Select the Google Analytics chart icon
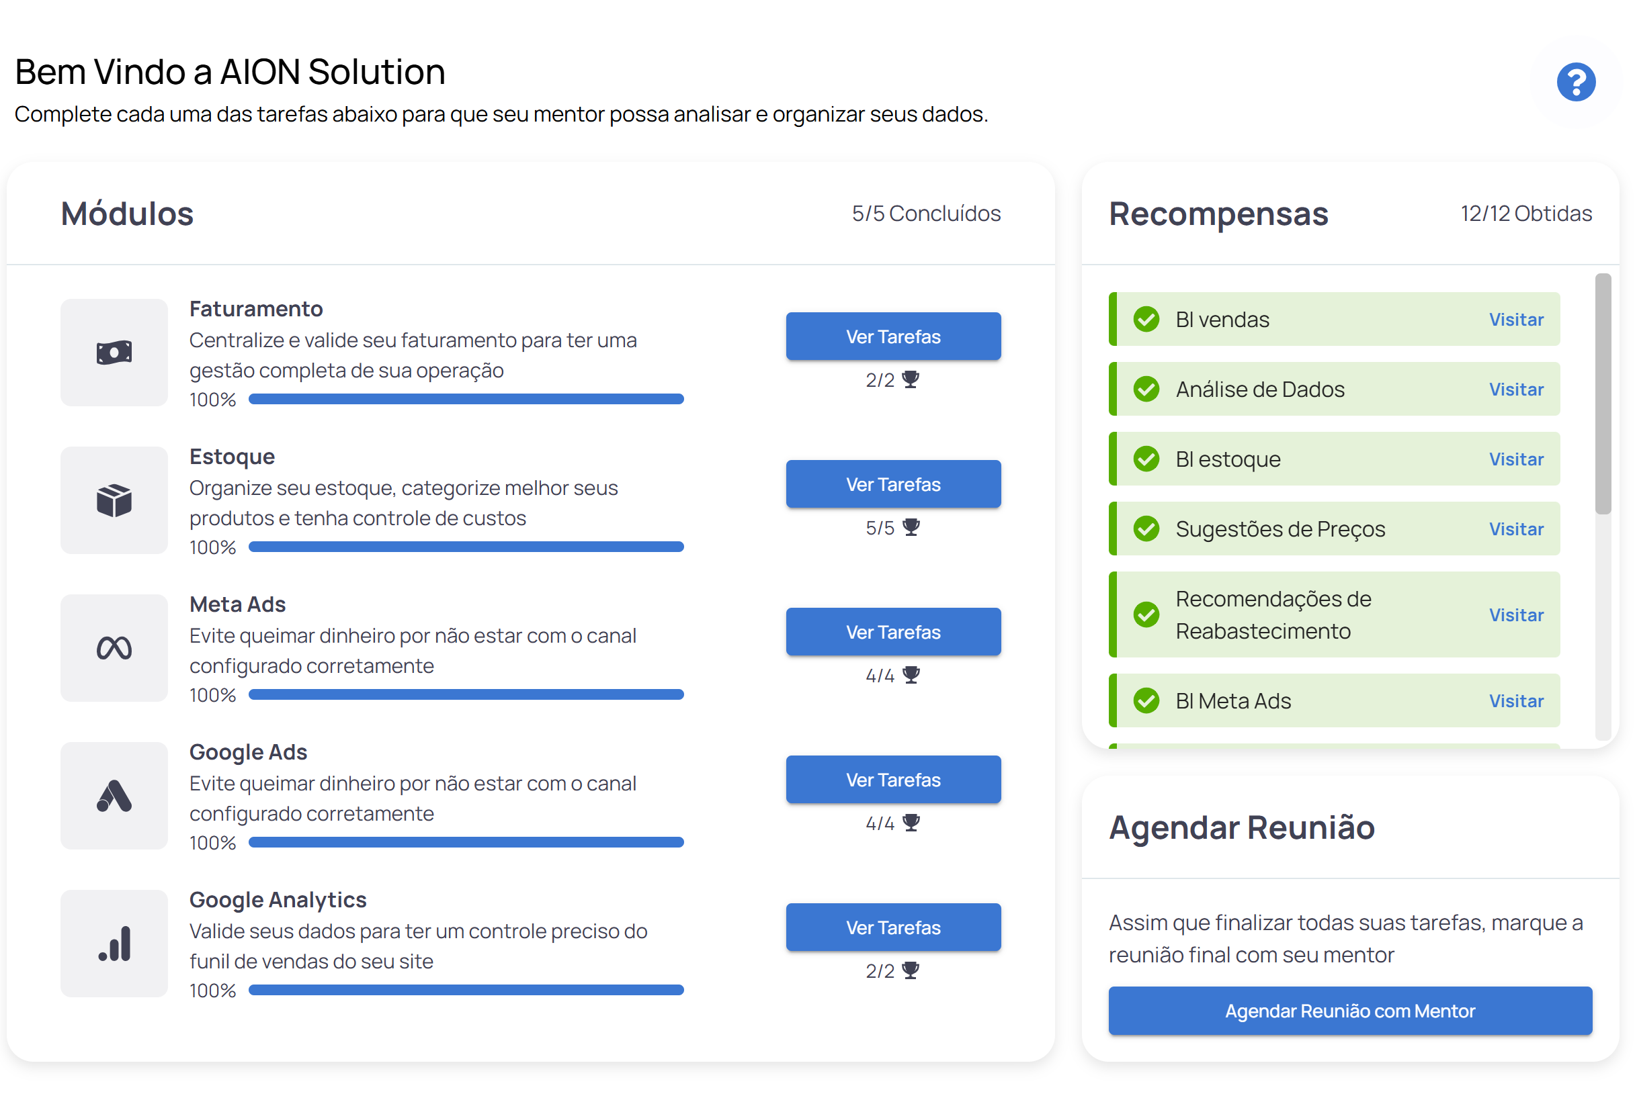Image resolution: width=1635 pixels, height=1096 pixels. pyautogui.click(x=114, y=944)
